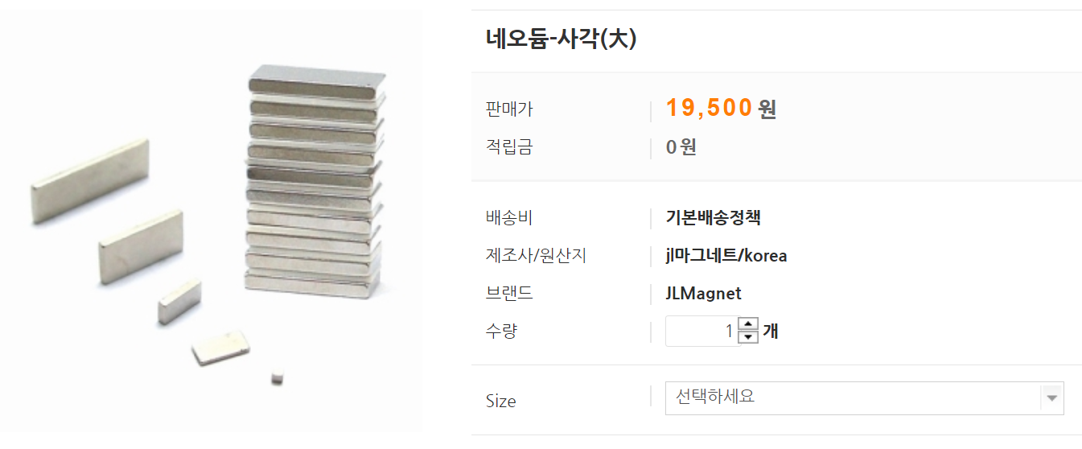Image resolution: width=1082 pixels, height=449 pixels.
Task: Click the 제조사/원산지 label
Action: tap(537, 256)
